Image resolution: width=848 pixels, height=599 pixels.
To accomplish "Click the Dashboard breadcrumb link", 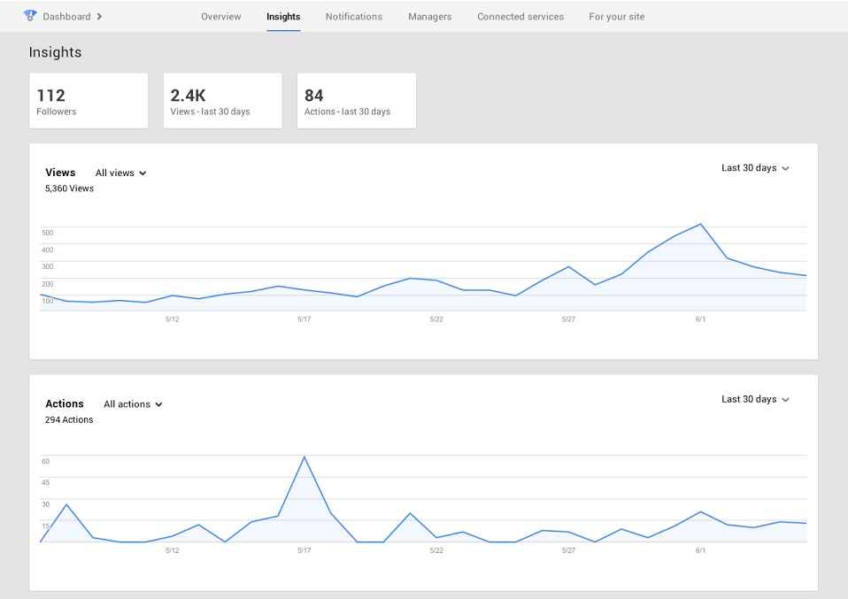I will coord(66,17).
